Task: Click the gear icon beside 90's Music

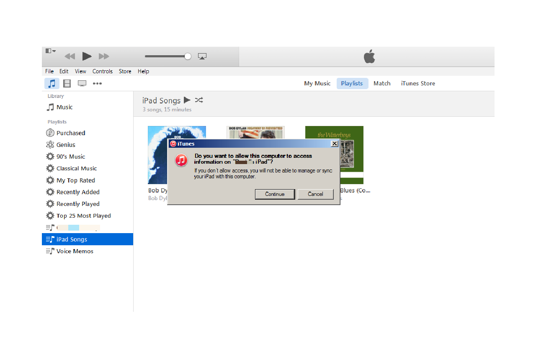Action: point(50,157)
